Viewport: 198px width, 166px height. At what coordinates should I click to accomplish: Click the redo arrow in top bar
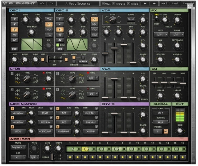pos(51,3)
